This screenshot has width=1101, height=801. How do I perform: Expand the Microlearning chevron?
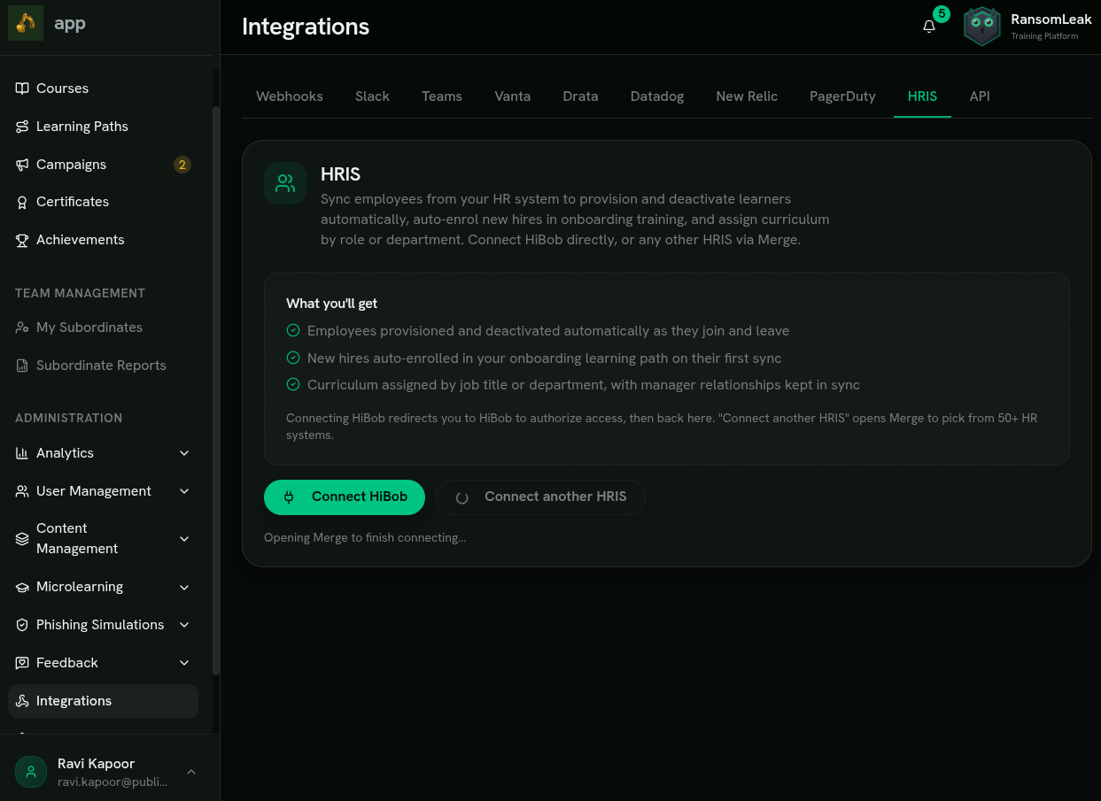pos(184,587)
